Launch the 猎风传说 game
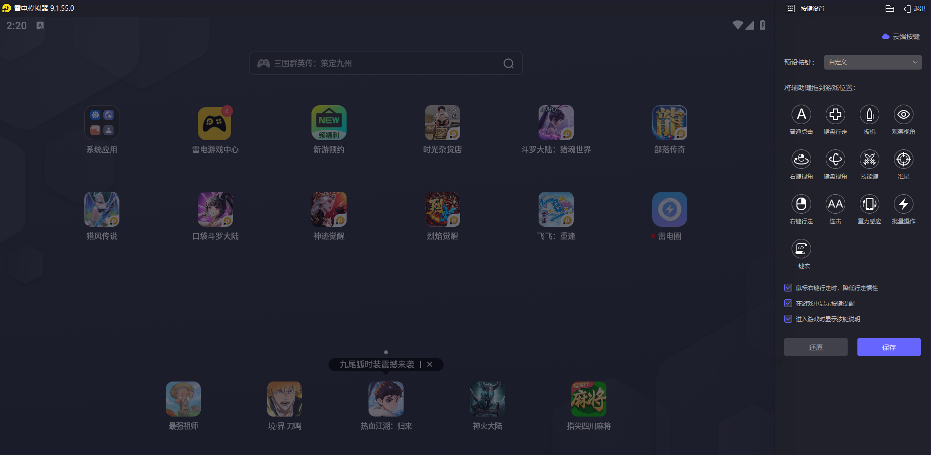Screen dimensions: 931x455 [102, 209]
